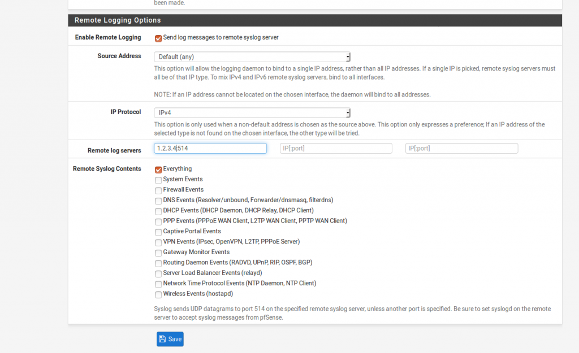Click the first Remote log servers field
This screenshot has width=579, height=353.
[x=210, y=149]
